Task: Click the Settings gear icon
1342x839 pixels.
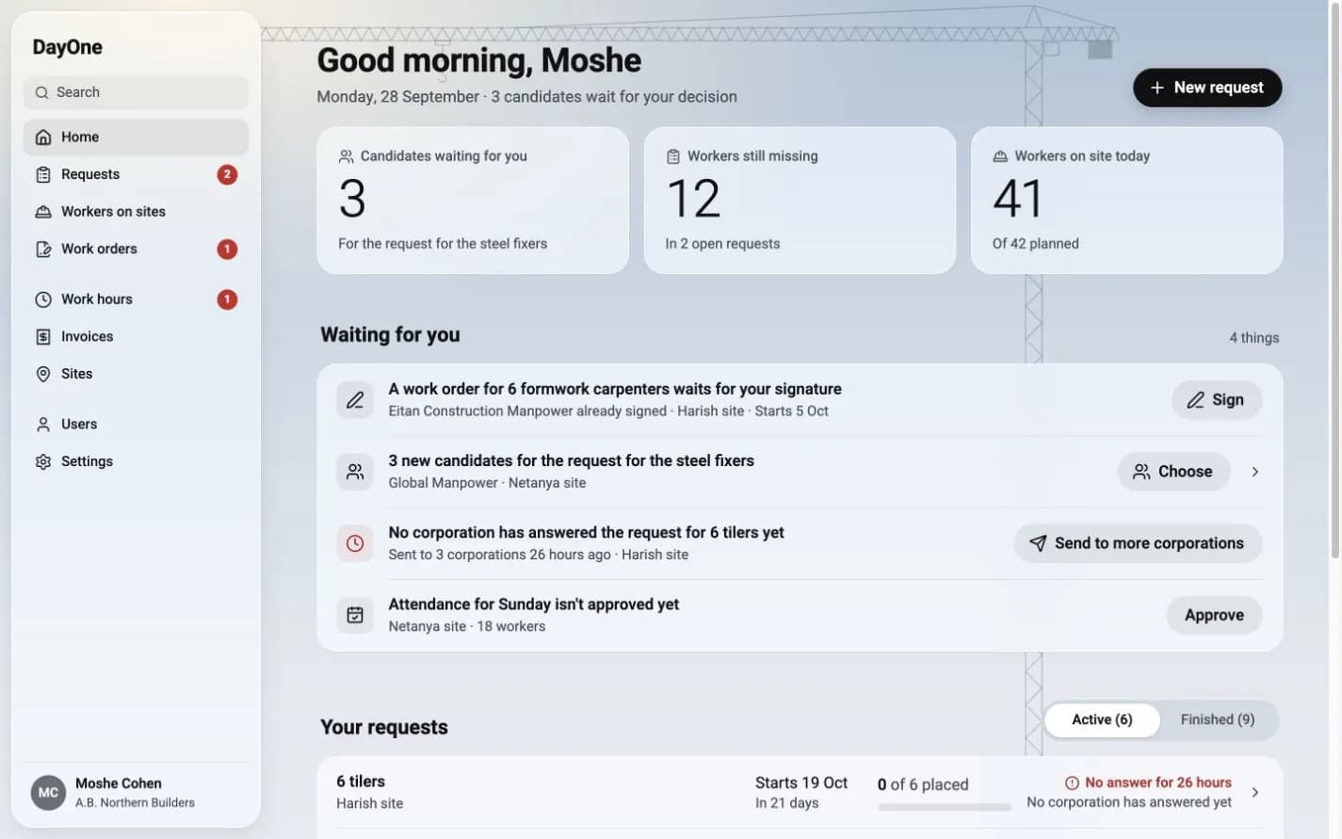Action: (43, 462)
